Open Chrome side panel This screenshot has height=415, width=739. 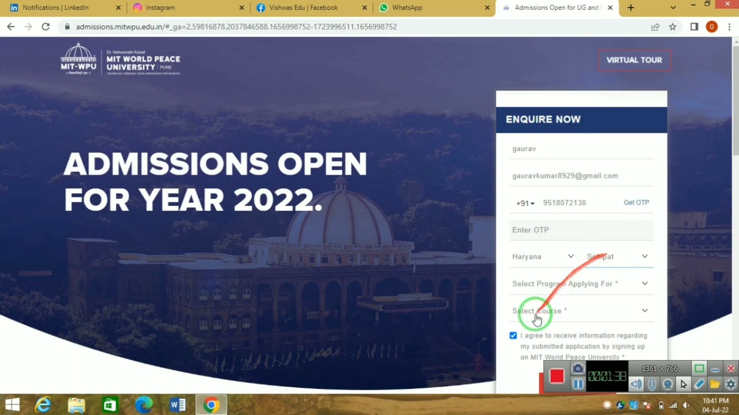coord(694,27)
